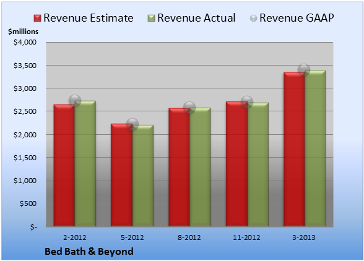Image resolution: width=364 pixels, height=261 pixels.
Task: Select the green actual bar for 3-2013
Action: pos(315,148)
